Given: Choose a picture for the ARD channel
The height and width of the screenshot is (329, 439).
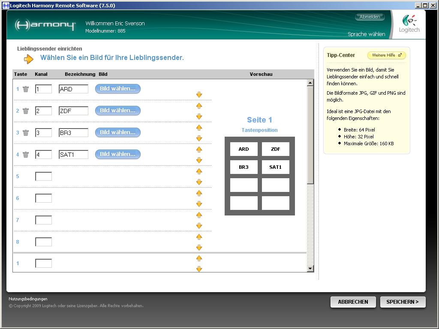Looking at the screenshot, I should 117,89.
